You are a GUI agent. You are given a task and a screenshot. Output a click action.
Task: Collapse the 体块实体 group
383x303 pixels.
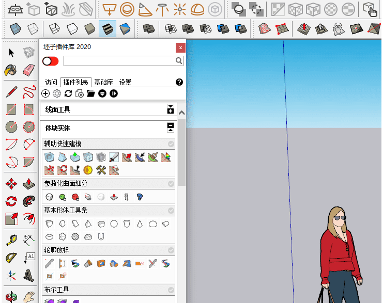pyautogui.click(x=171, y=127)
